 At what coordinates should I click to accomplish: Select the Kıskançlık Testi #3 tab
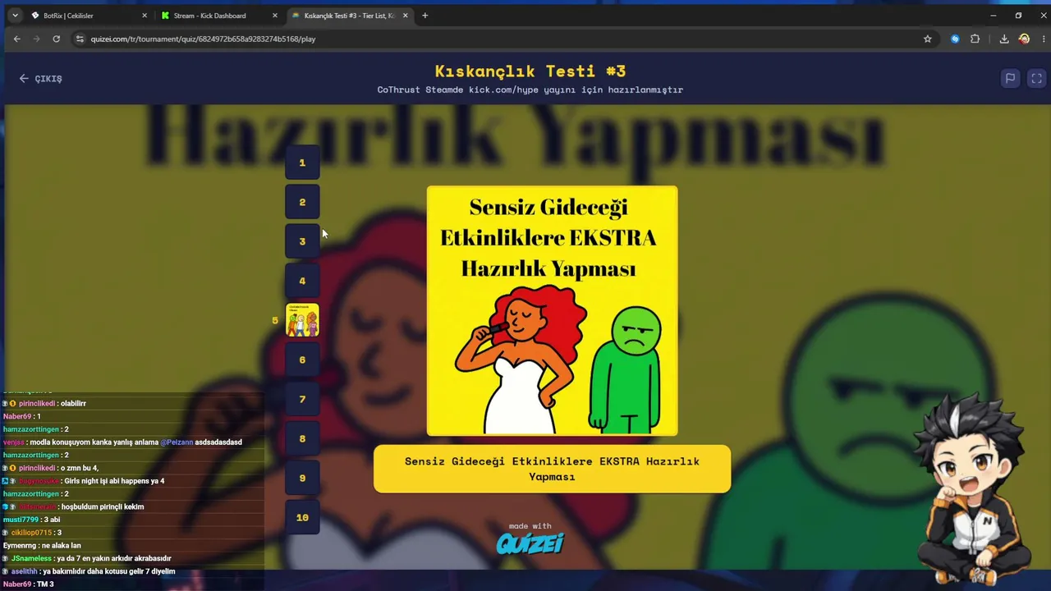(x=349, y=16)
